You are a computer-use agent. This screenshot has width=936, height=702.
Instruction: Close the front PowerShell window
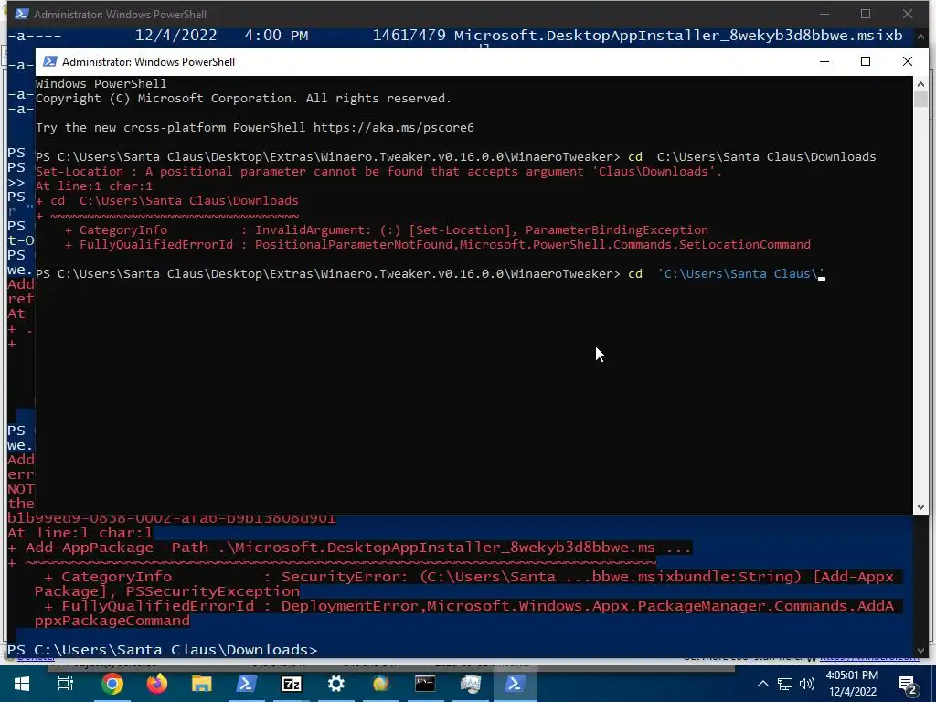coord(908,61)
